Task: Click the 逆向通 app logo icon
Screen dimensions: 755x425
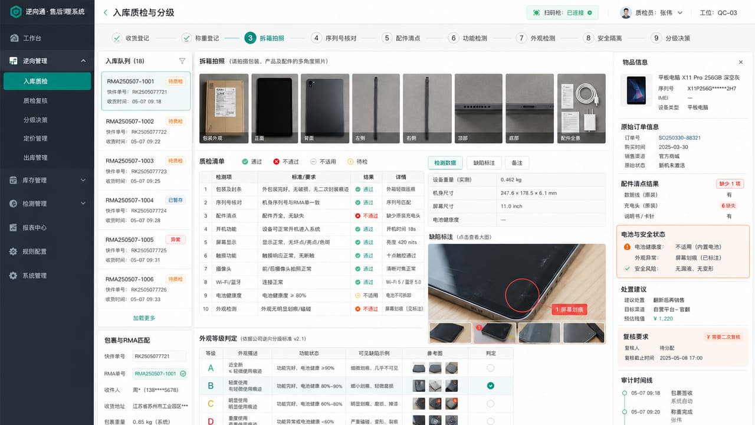Action: pyautogui.click(x=15, y=12)
